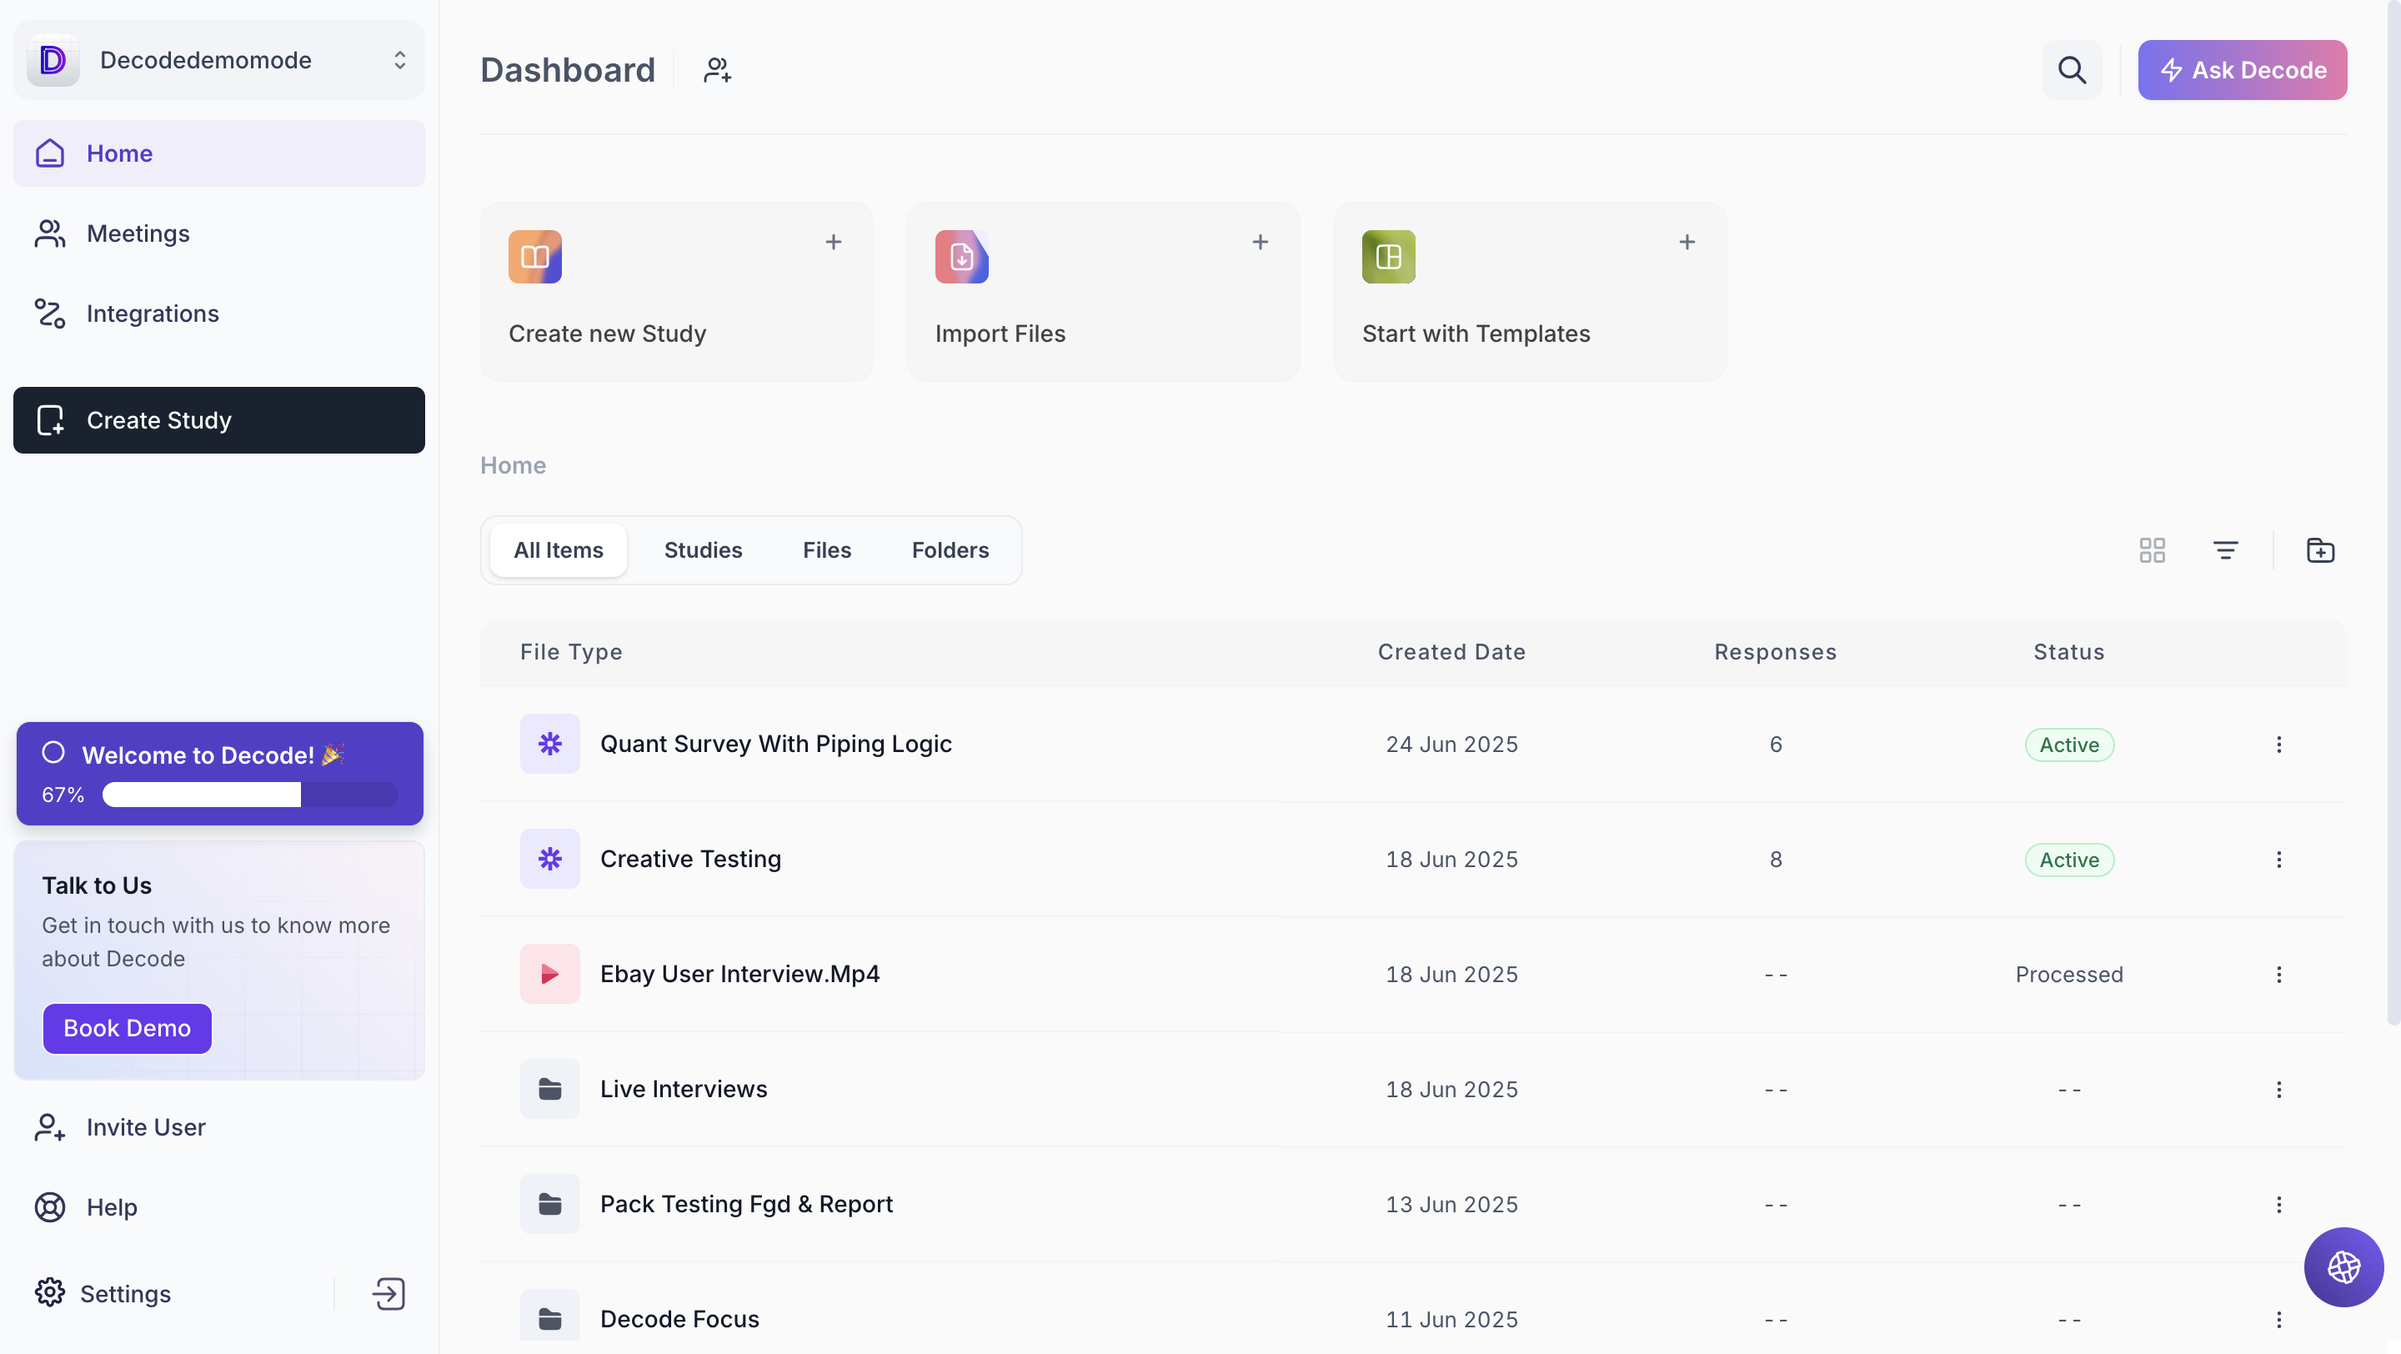The image size is (2401, 1354).
Task: Click the logout icon near Settings
Action: click(x=388, y=1294)
